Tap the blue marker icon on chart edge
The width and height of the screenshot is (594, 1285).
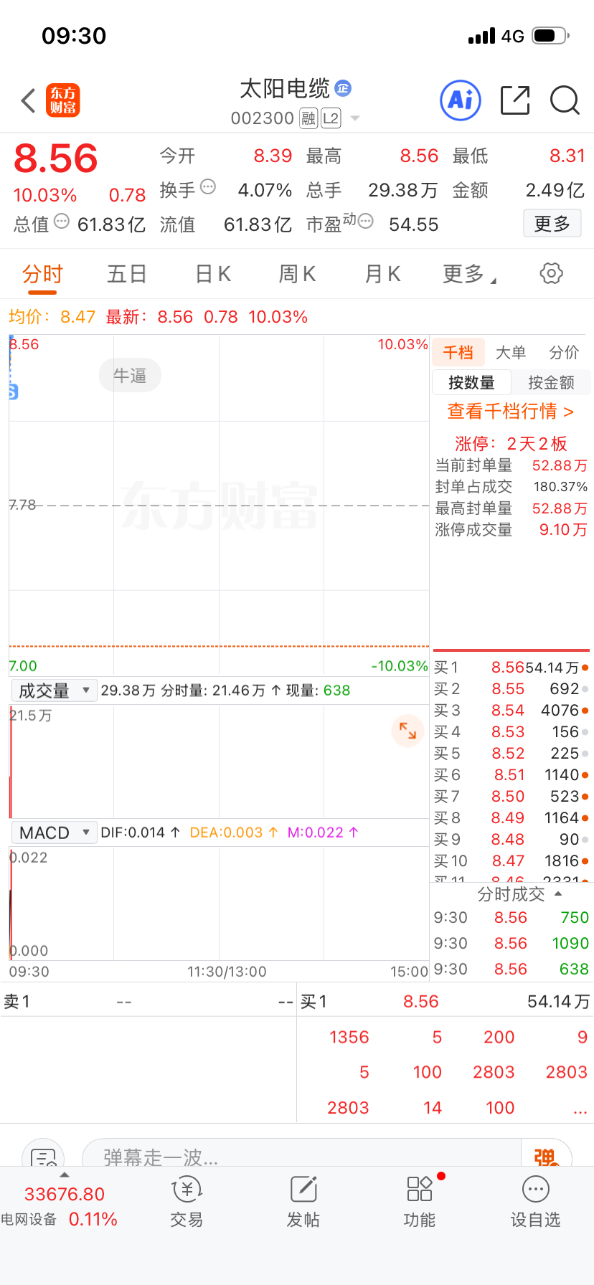[x=12, y=392]
